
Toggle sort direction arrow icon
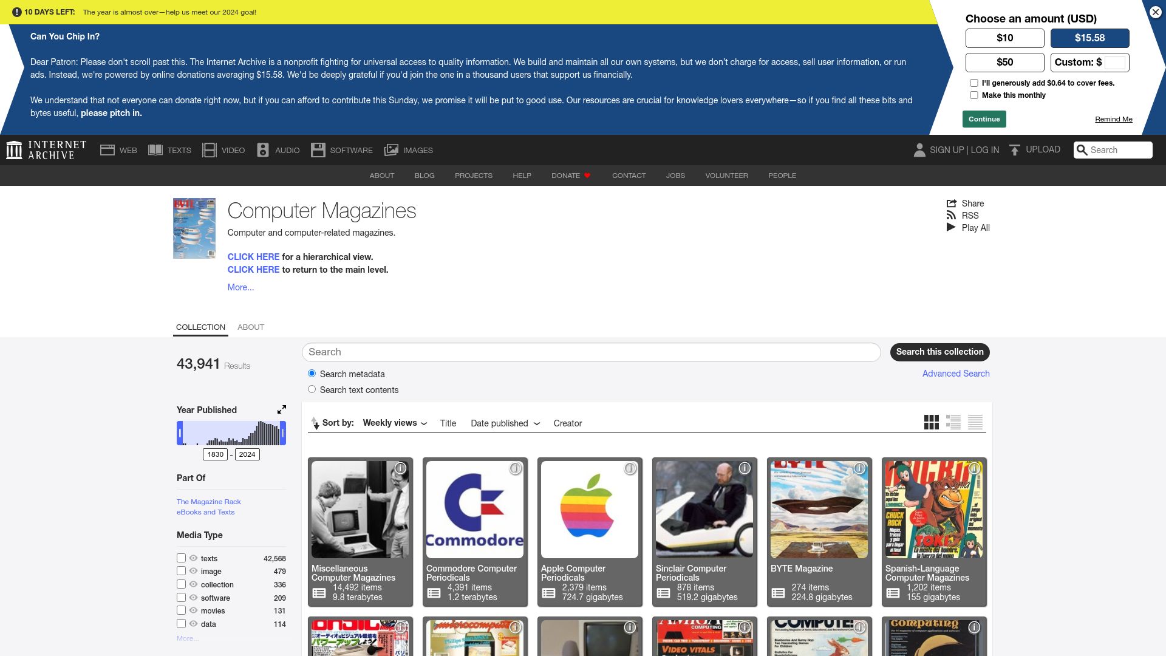tap(315, 423)
